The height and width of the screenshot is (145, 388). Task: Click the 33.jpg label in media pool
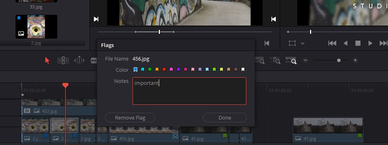coord(36,7)
